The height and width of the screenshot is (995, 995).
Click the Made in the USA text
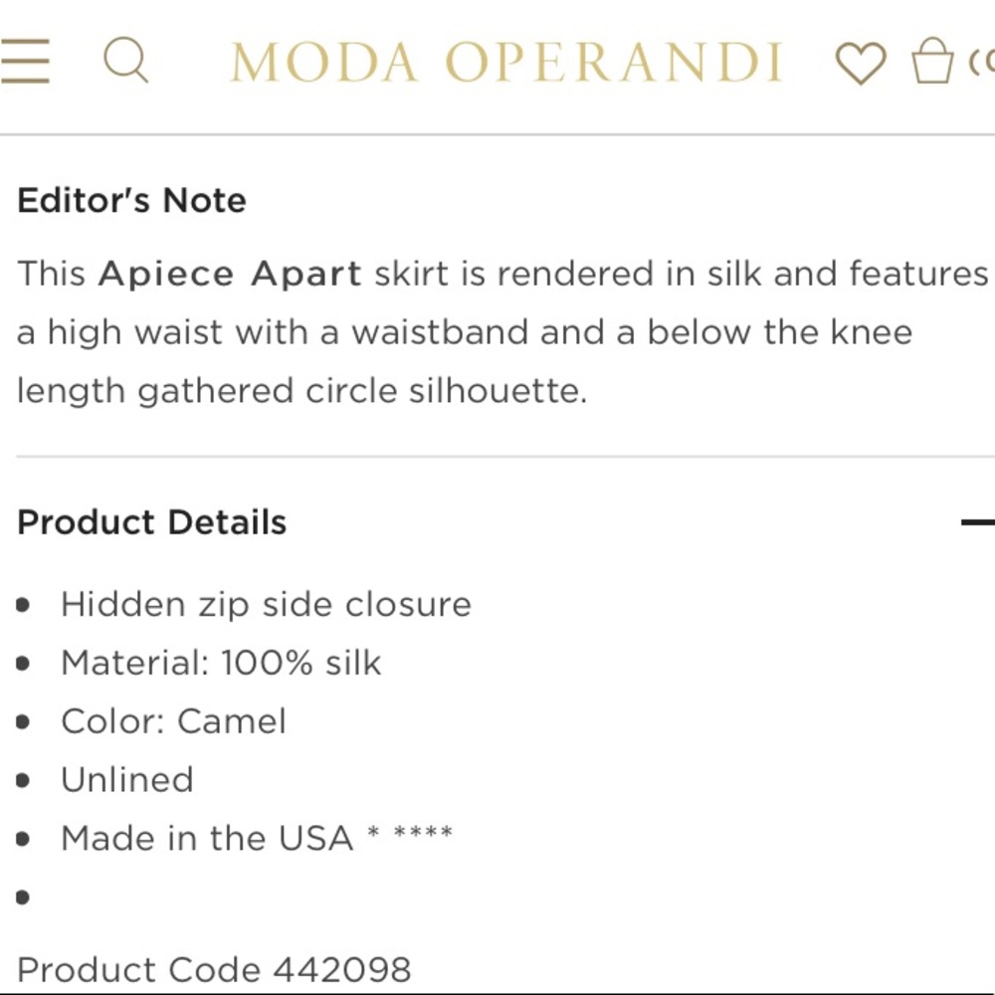(x=207, y=839)
